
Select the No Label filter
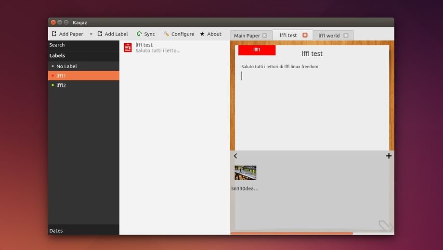point(84,66)
